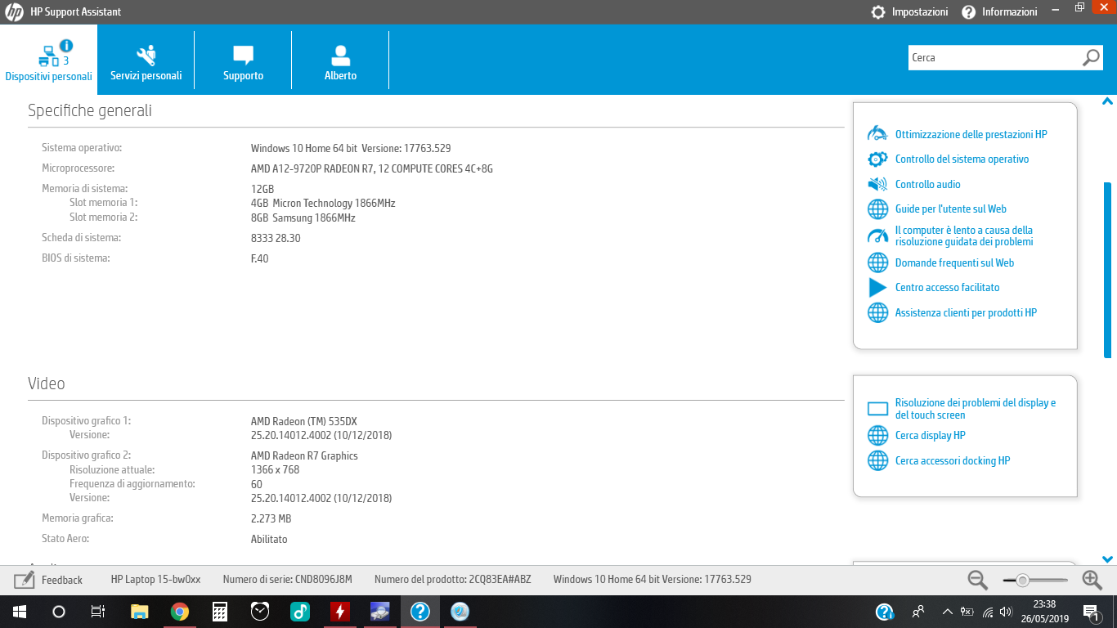Viewport: 1117px width, 628px height.
Task: Adjust the zoom level slider handle
Action: (x=1022, y=580)
